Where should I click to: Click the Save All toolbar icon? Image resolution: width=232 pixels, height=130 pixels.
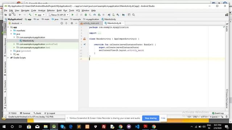click(10, 15)
